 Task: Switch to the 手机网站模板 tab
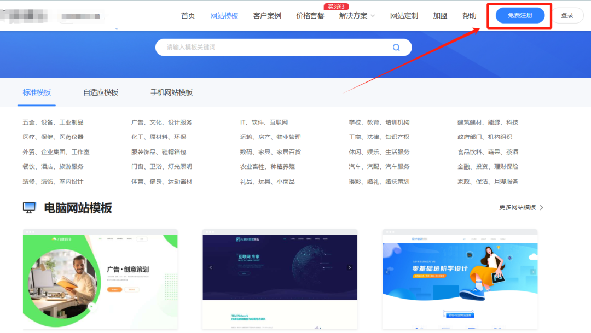(171, 92)
